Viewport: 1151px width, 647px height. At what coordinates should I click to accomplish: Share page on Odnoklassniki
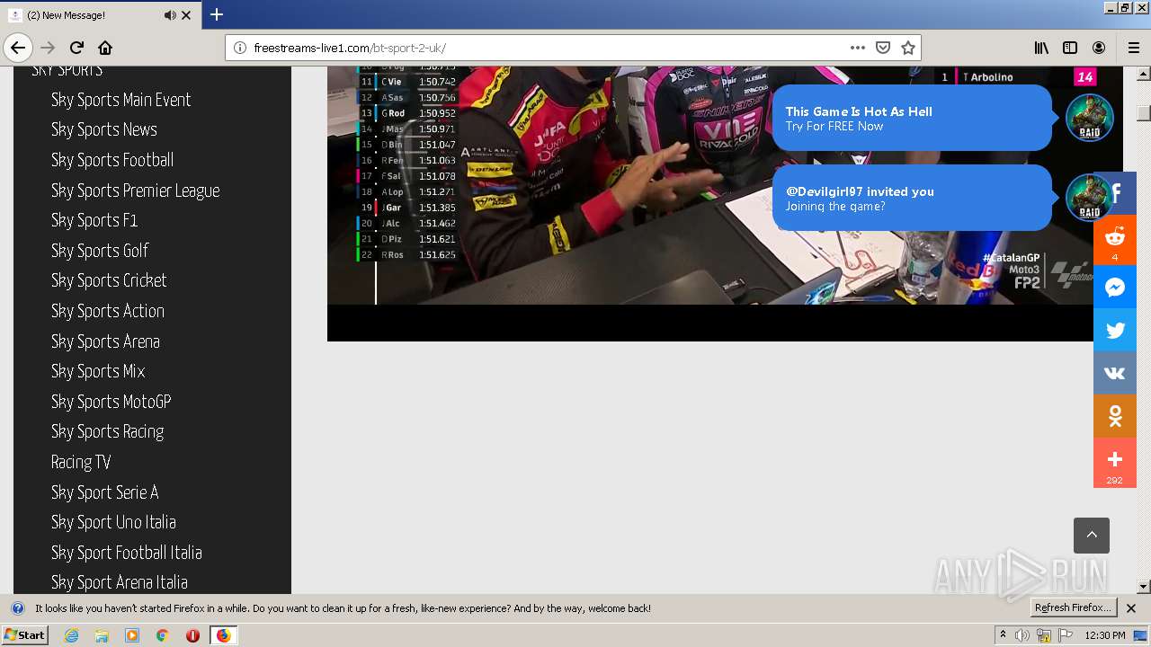click(1115, 416)
